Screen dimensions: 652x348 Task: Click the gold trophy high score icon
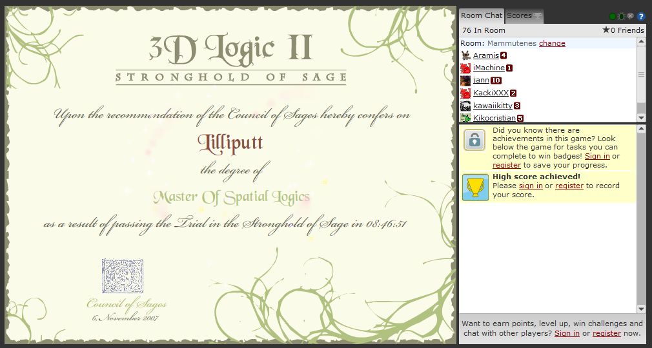point(474,187)
